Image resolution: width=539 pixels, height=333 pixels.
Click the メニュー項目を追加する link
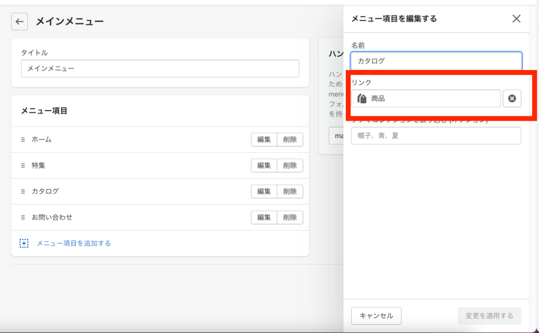click(x=74, y=243)
